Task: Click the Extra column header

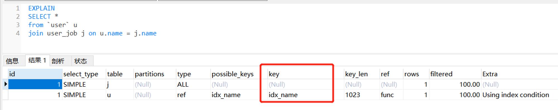Action: [519, 74]
